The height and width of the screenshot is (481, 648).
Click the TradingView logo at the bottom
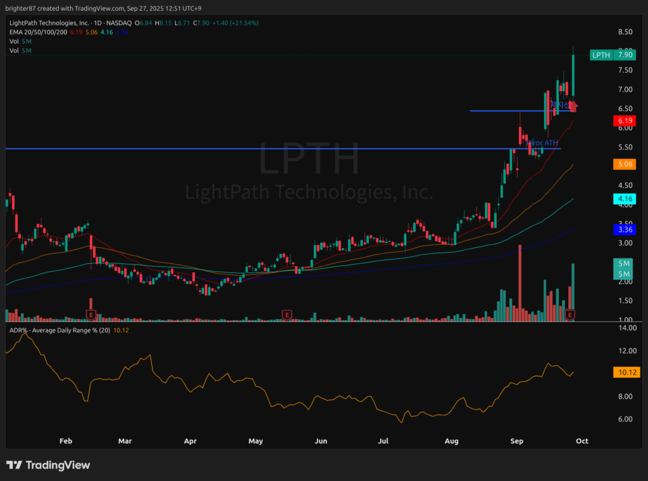tap(48, 465)
